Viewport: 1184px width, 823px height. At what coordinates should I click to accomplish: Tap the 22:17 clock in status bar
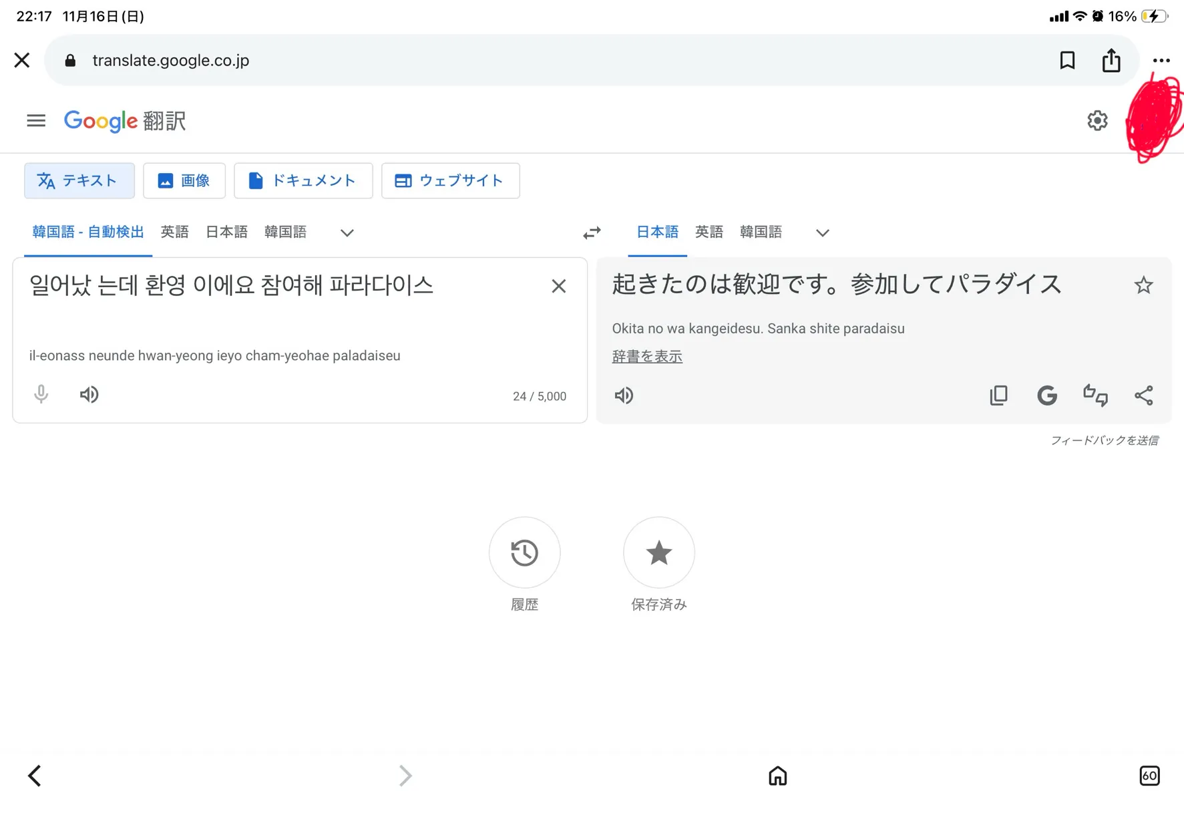point(34,16)
